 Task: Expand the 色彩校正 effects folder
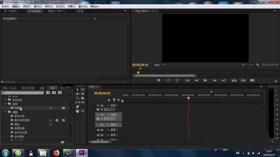click(x=5, y=100)
